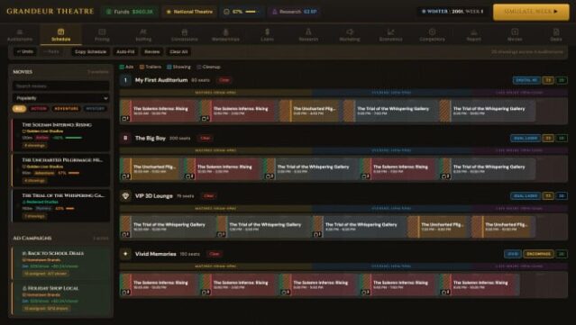Switch to the Loans tab
The height and width of the screenshot is (325, 576).
tap(267, 35)
